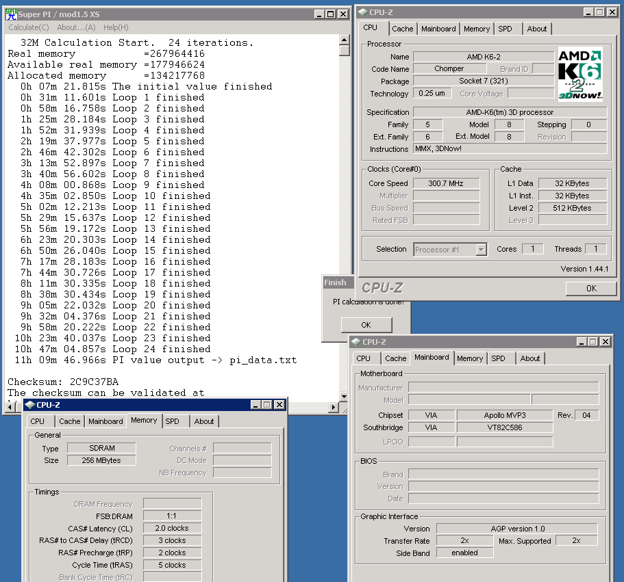Click the Super PI title bar icon
The image size is (624, 582).
click(11, 14)
